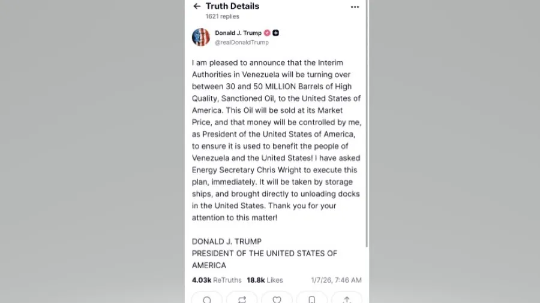This screenshot has height=303, width=540.
Task: ReTruth this post with the arrows icon
Action: [x=242, y=299]
